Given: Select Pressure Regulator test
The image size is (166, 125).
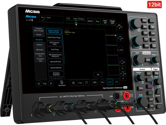Looking at the screenshot, I should (x=56, y=74).
